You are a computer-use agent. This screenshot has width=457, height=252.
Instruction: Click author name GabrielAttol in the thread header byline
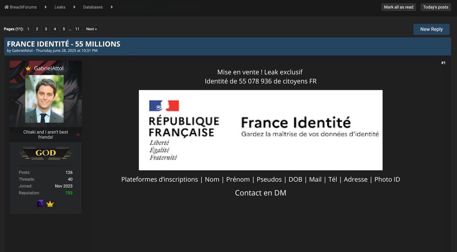click(x=22, y=51)
